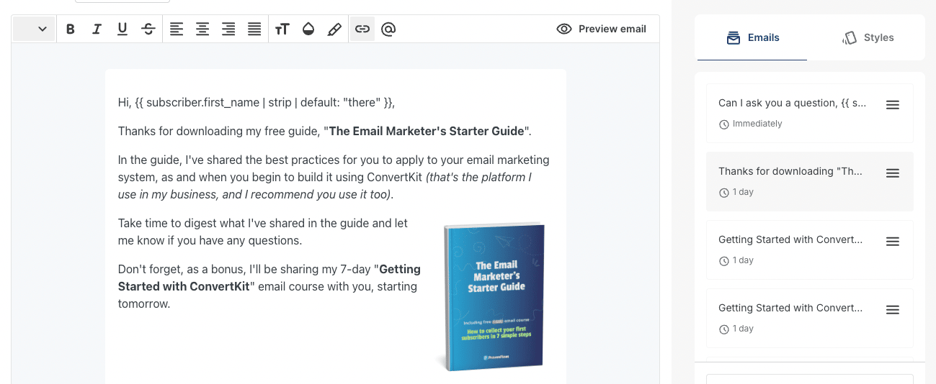Image resolution: width=936 pixels, height=384 pixels.
Task: Grab the handle on "Can I ask you a question"
Action: [x=892, y=105]
